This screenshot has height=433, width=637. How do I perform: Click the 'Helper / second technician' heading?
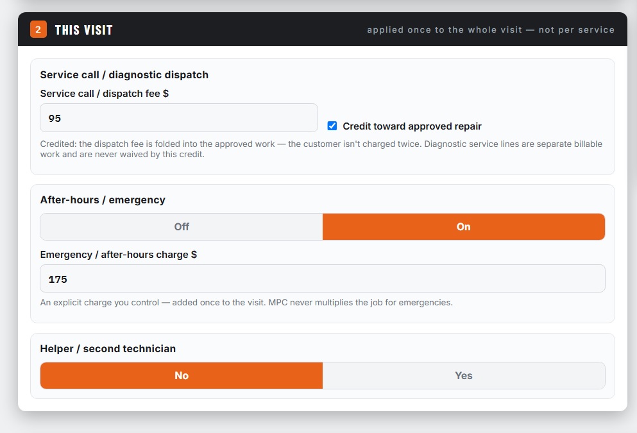108,348
